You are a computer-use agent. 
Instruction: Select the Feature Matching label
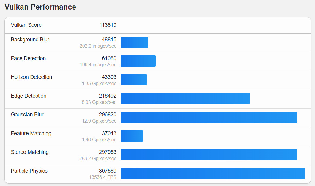[31, 134]
